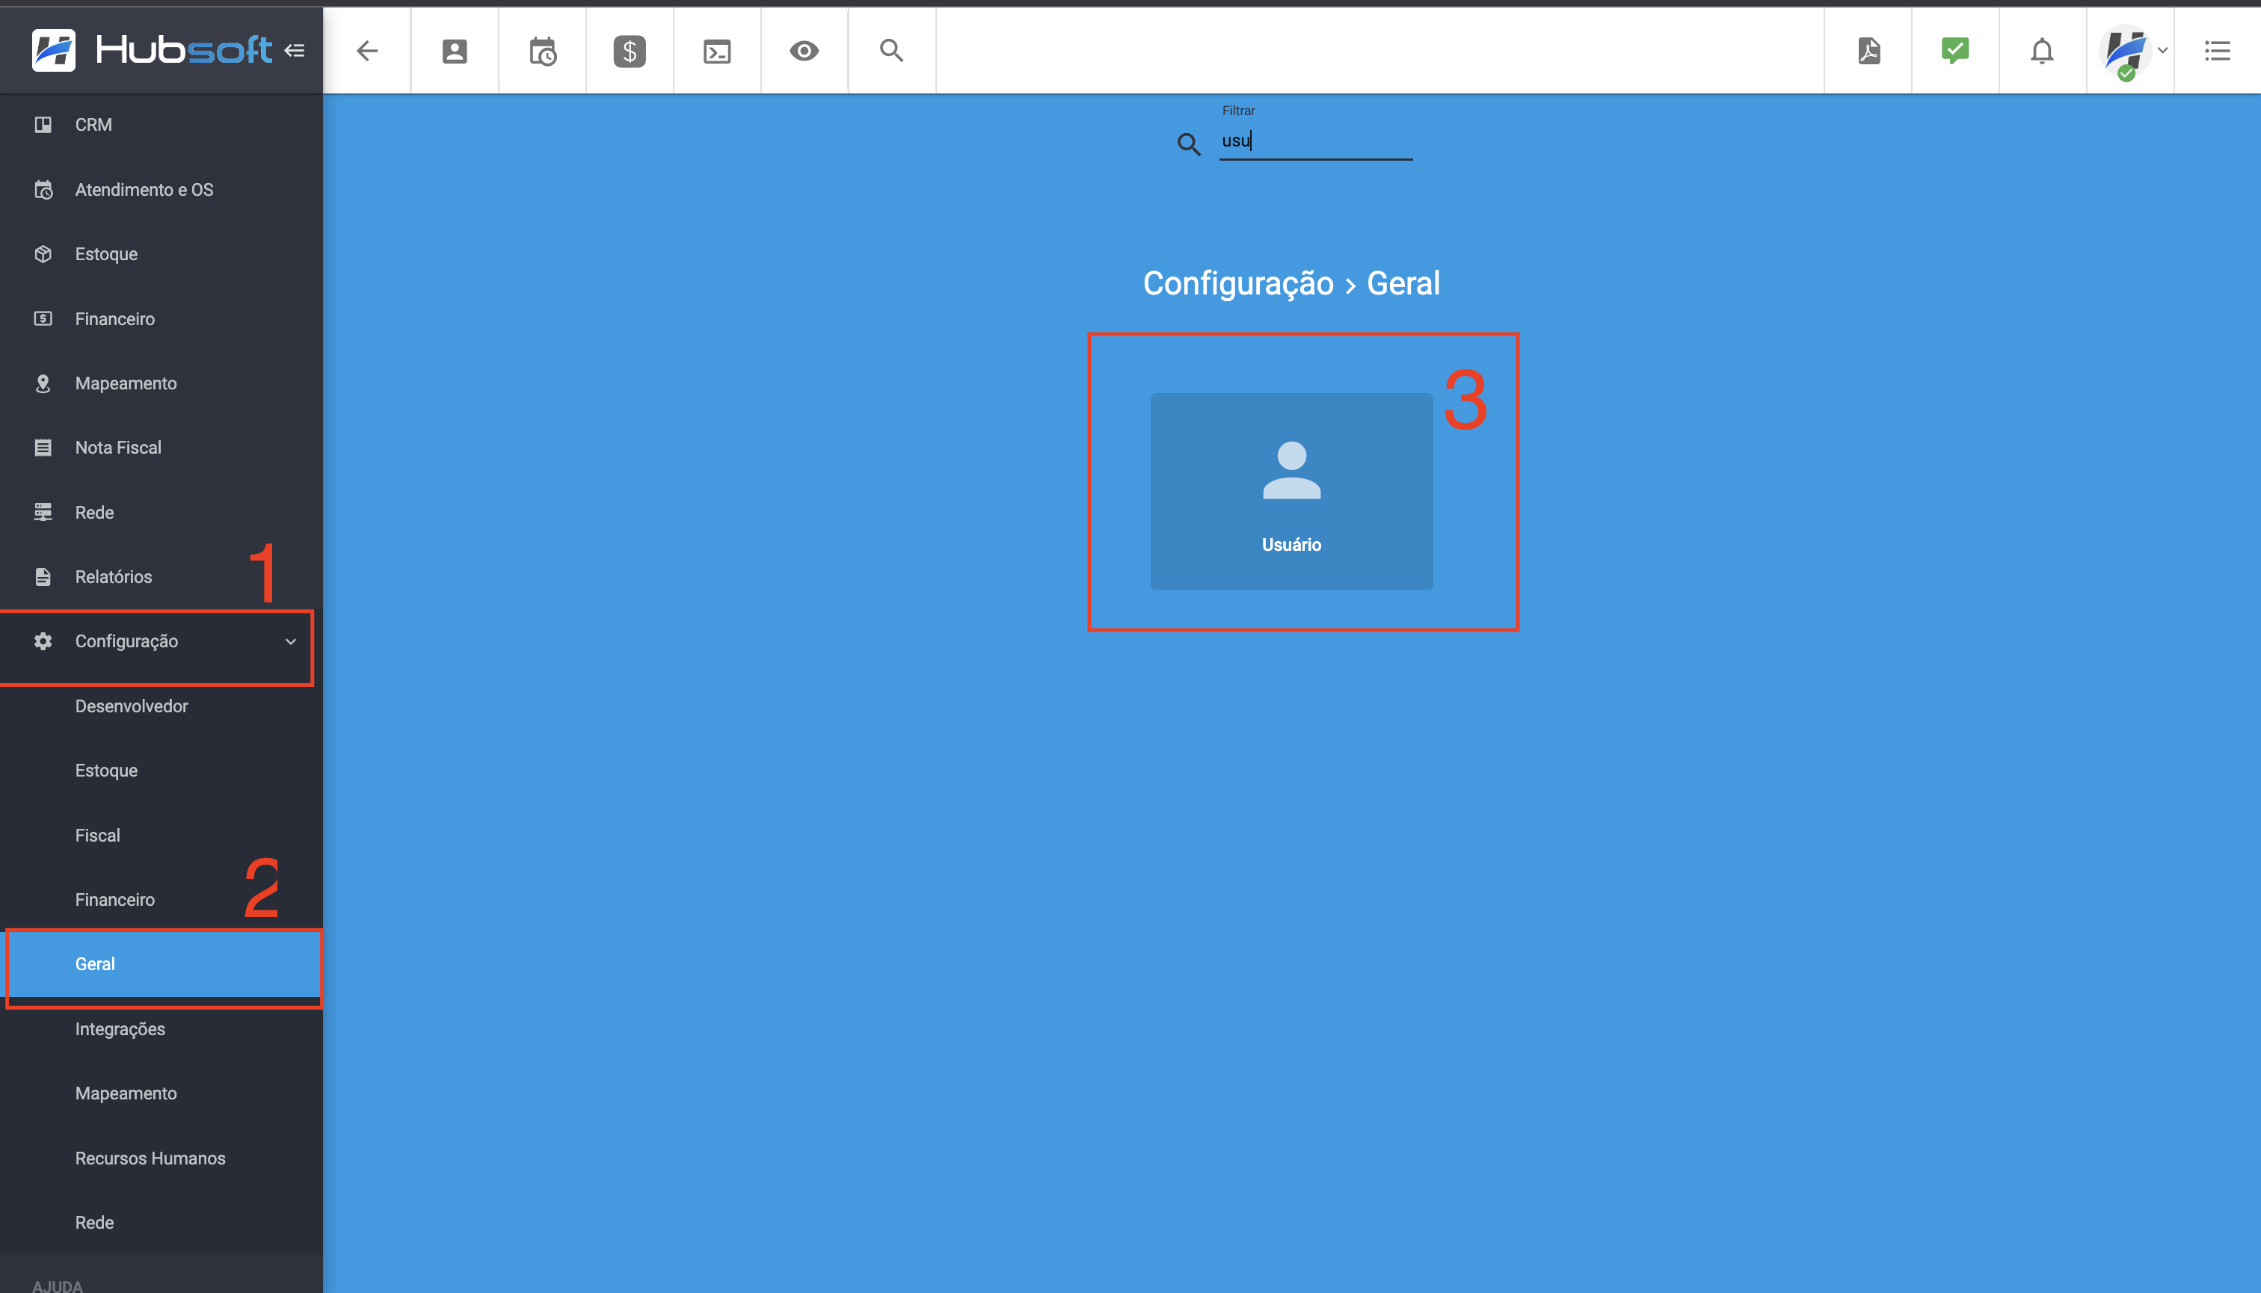The height and width of the screenshot is (1293, 2261).
Task: Open top-level Rede menu with server icon
Action: pyautogui.click(x=161, y=513)
